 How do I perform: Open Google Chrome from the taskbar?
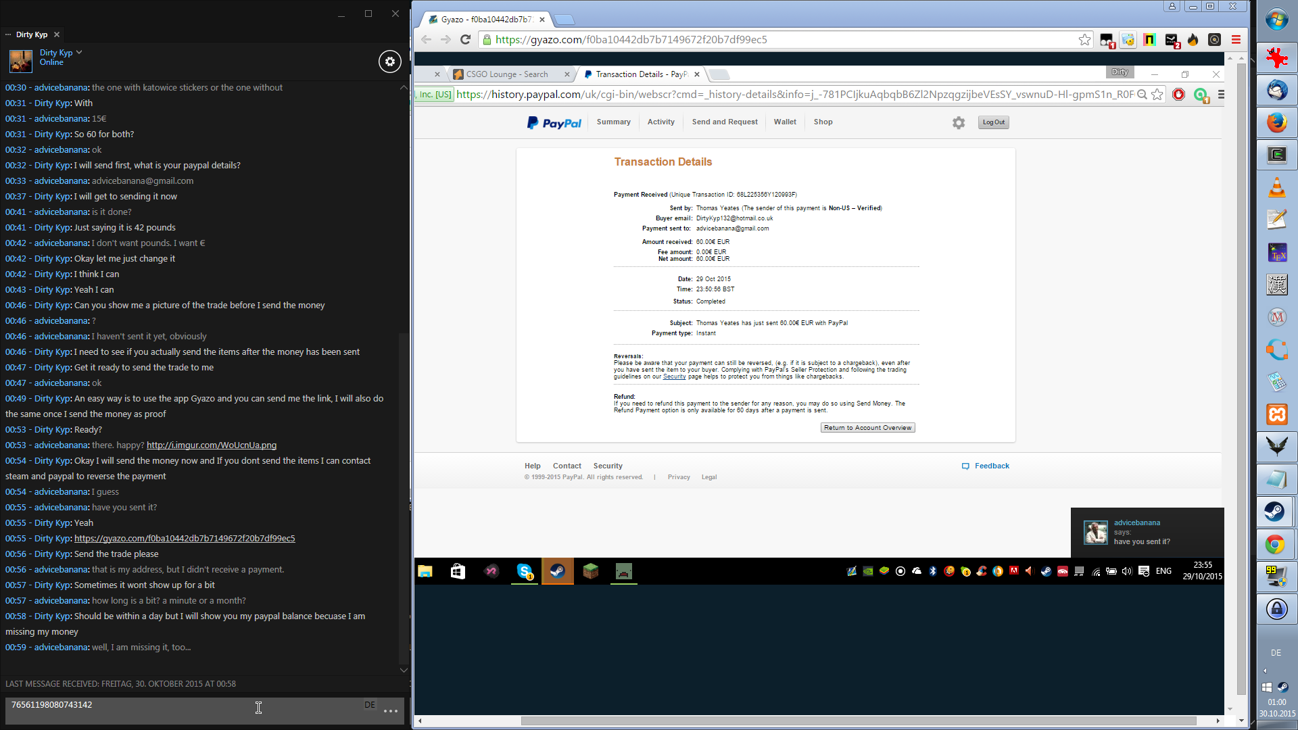[x=1275, y=544]
